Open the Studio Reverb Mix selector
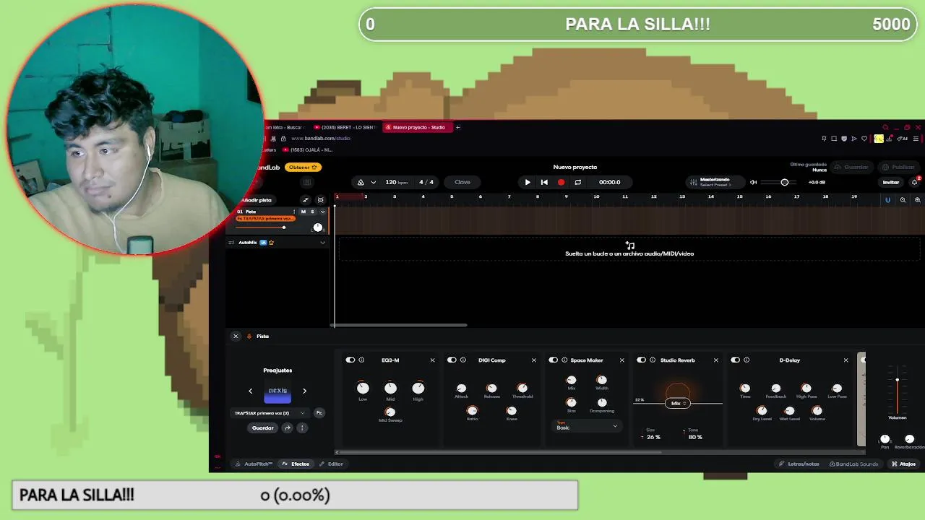The width and height of the screenshot is (925, 520). 677,403
